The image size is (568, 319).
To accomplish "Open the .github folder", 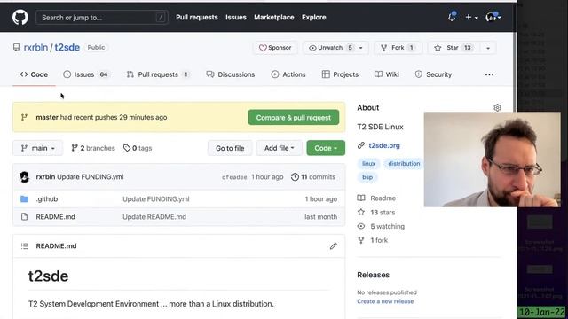I will coord(47,198).
